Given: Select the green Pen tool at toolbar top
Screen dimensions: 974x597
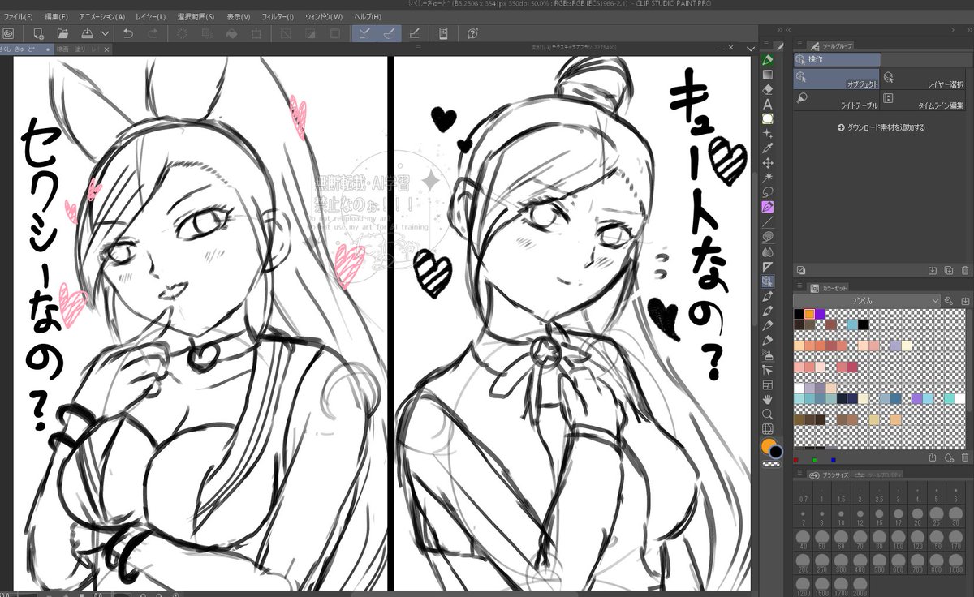Looking at the screenshot, I should tap(767, 61).
